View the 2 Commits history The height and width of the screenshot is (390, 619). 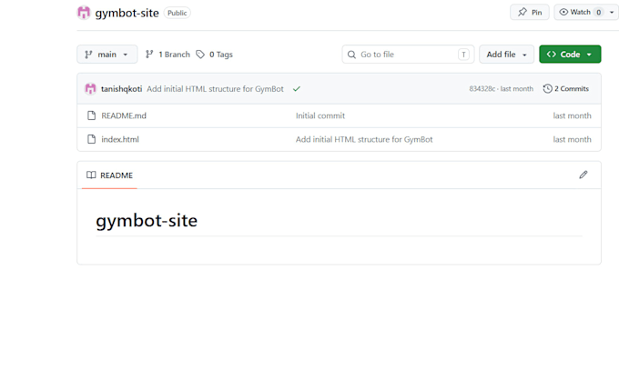point(566,89)
